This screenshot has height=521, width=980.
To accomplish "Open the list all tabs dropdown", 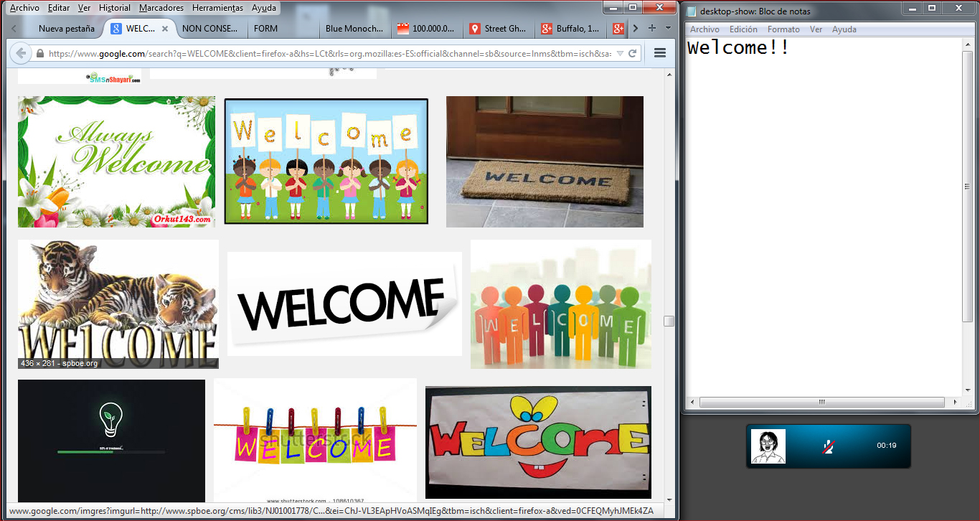I will click(x=668, y=29).
